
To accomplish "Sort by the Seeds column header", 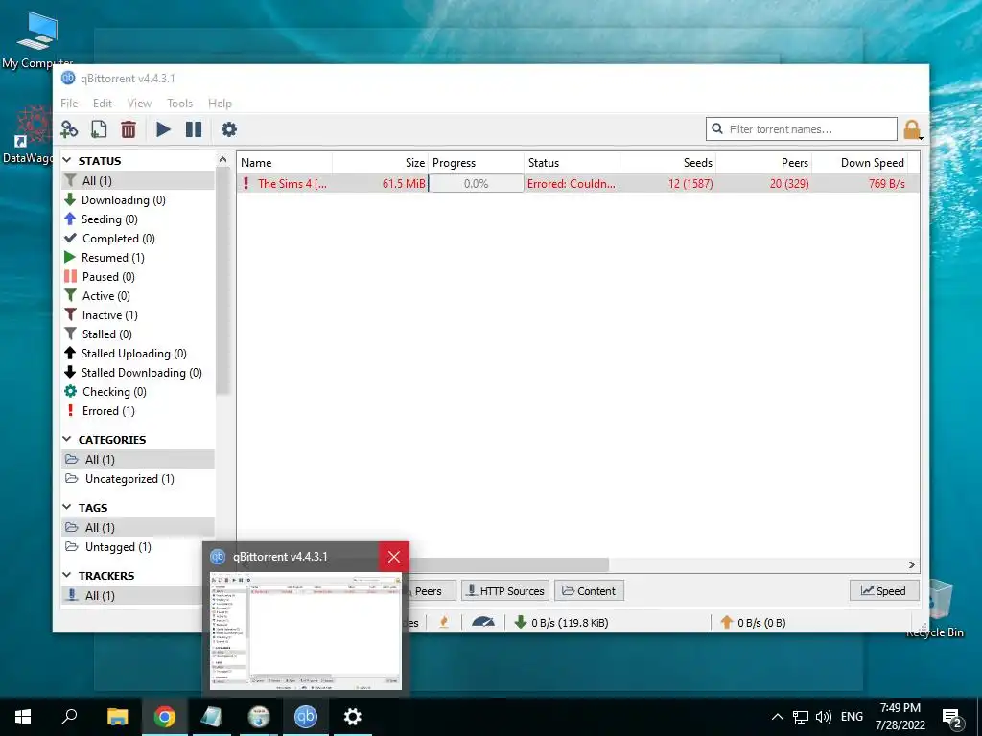I will (x=667, y=163).
